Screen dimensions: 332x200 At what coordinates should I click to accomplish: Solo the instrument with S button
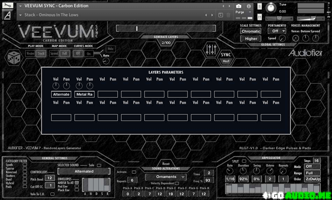pyautogui.click(x=260, y=6)
